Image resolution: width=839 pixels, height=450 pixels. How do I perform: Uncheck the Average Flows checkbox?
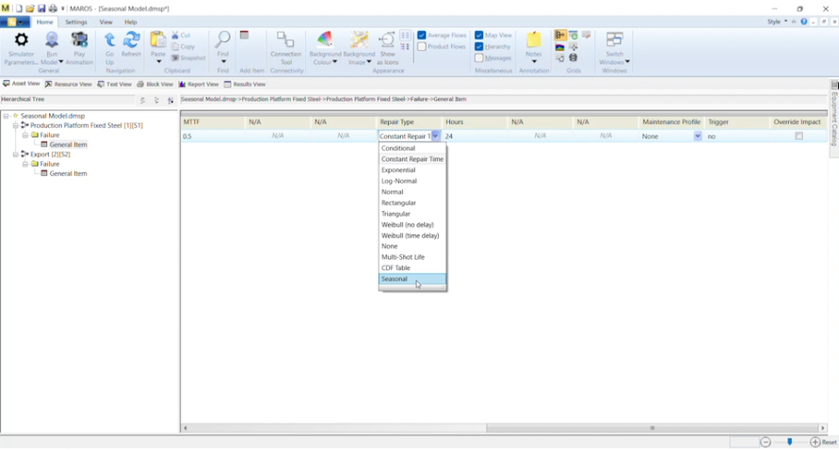[422, 36]
